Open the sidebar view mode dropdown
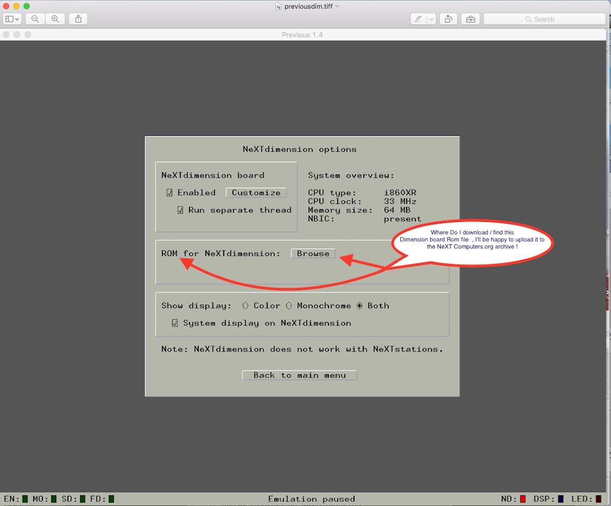The height and width of the screenshot is (506, 611). [x=12, y=19]
